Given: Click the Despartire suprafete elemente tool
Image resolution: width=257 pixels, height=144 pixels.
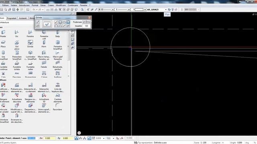Looking at the screenshot, I should coord(31,108).
